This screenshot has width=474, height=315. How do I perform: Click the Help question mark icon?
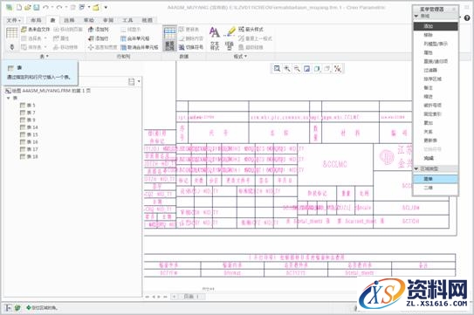467,17
